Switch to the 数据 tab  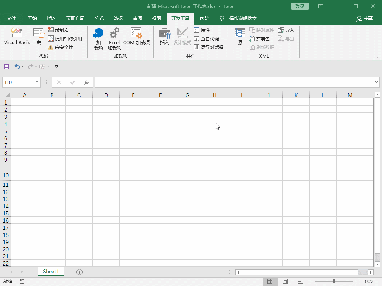pos(118,18)
